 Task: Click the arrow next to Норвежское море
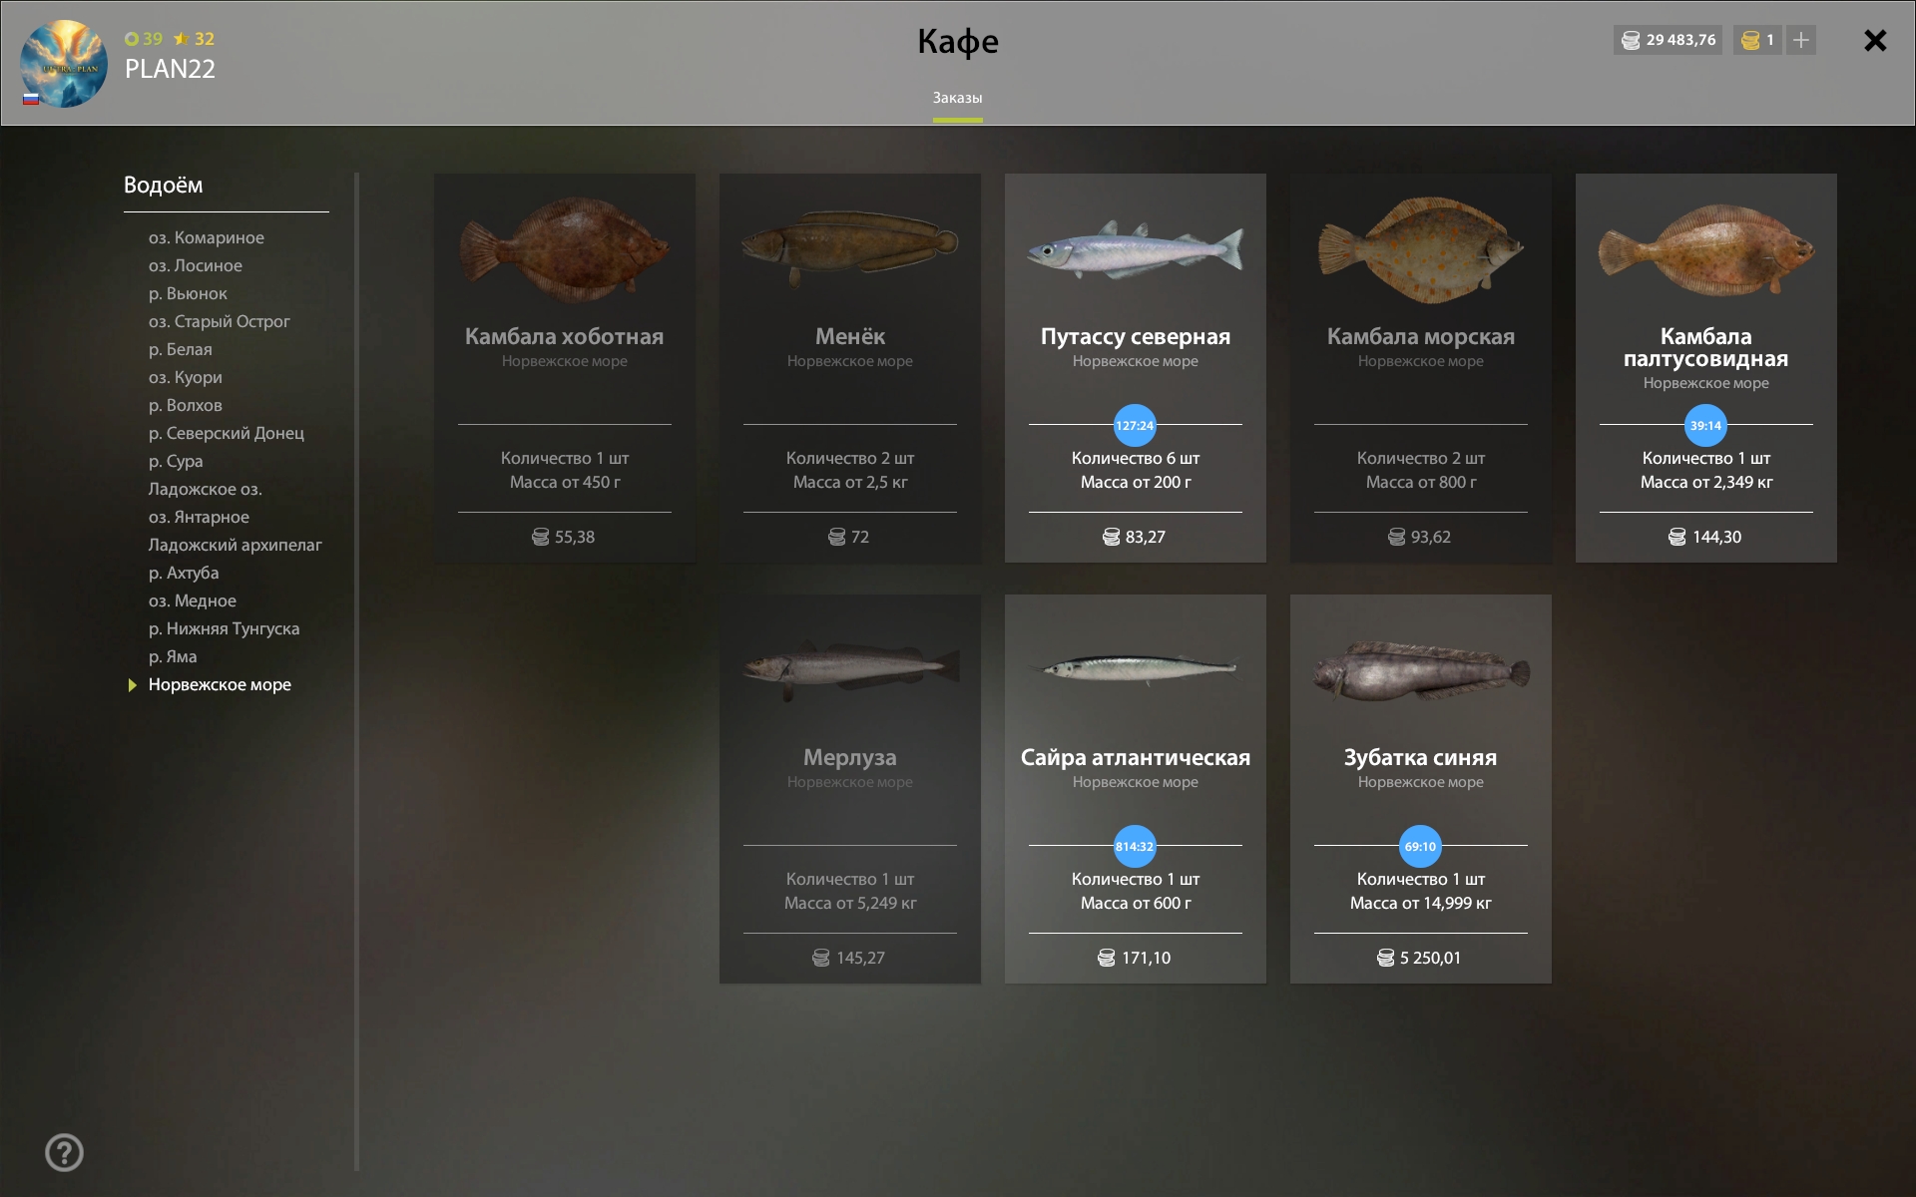click(x=132, y=685)
